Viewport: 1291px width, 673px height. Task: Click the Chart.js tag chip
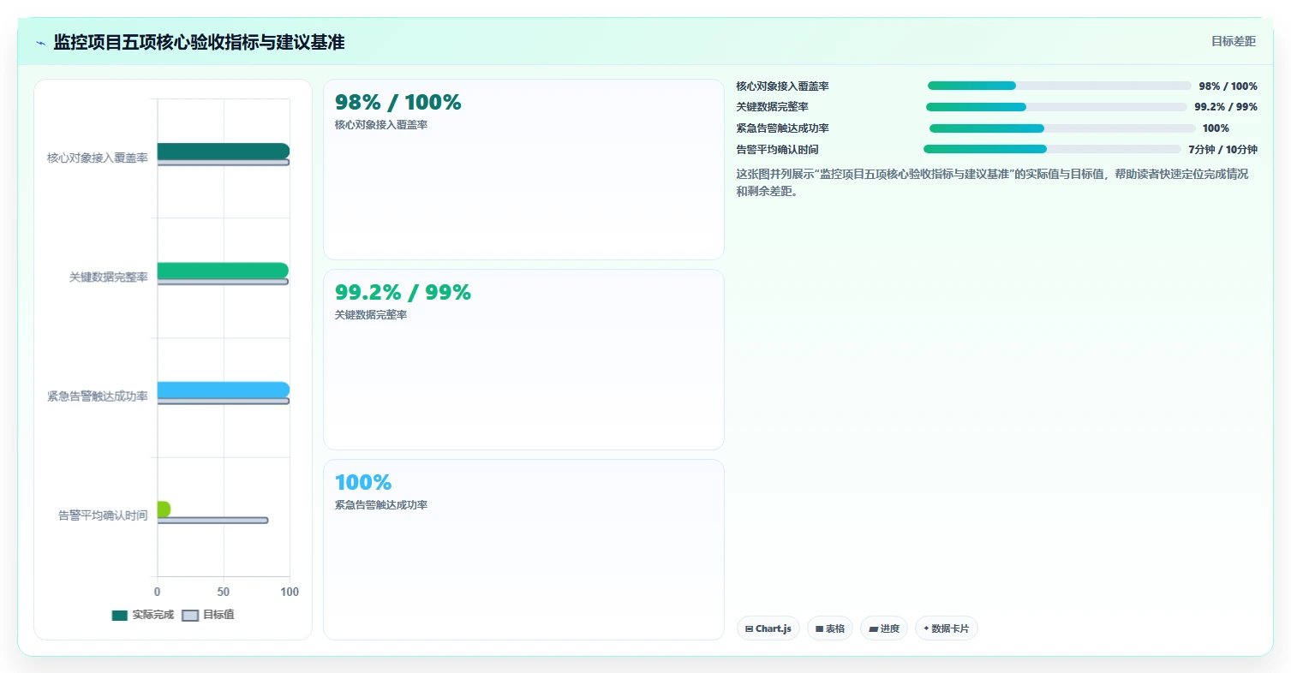pyautogui.click(x=768, y=628)
